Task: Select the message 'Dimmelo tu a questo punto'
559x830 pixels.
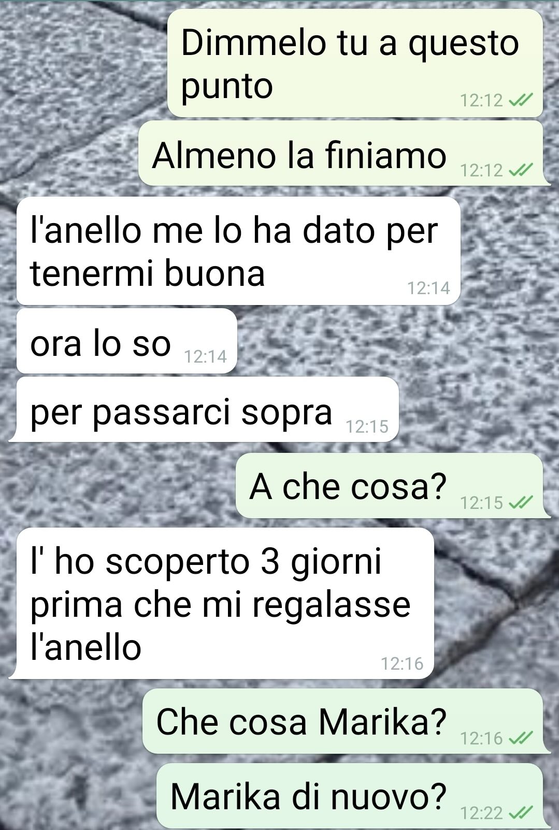Action: coord(355,63)
